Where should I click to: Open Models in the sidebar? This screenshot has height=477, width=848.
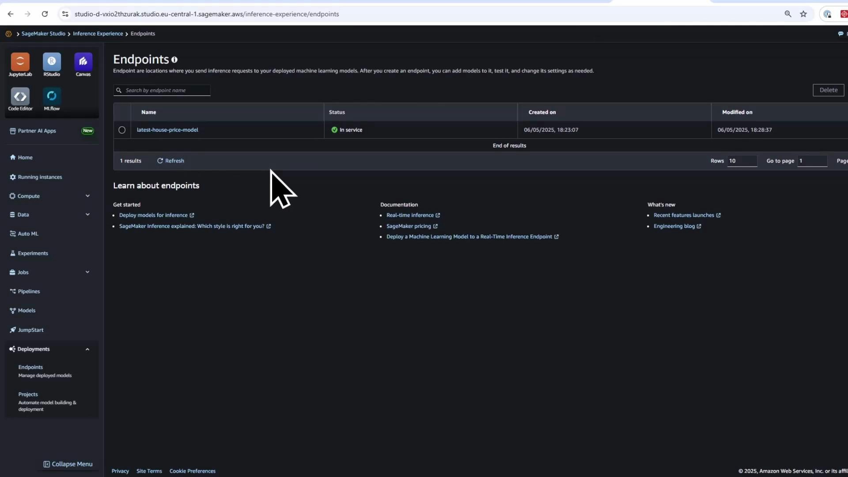pyautogui.click(x=23, y=310)
